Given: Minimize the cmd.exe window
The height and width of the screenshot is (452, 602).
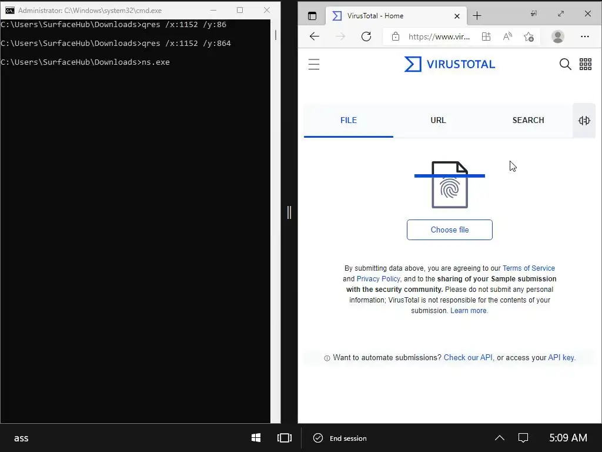Looking at the screenshot, I should click(214, 10).
